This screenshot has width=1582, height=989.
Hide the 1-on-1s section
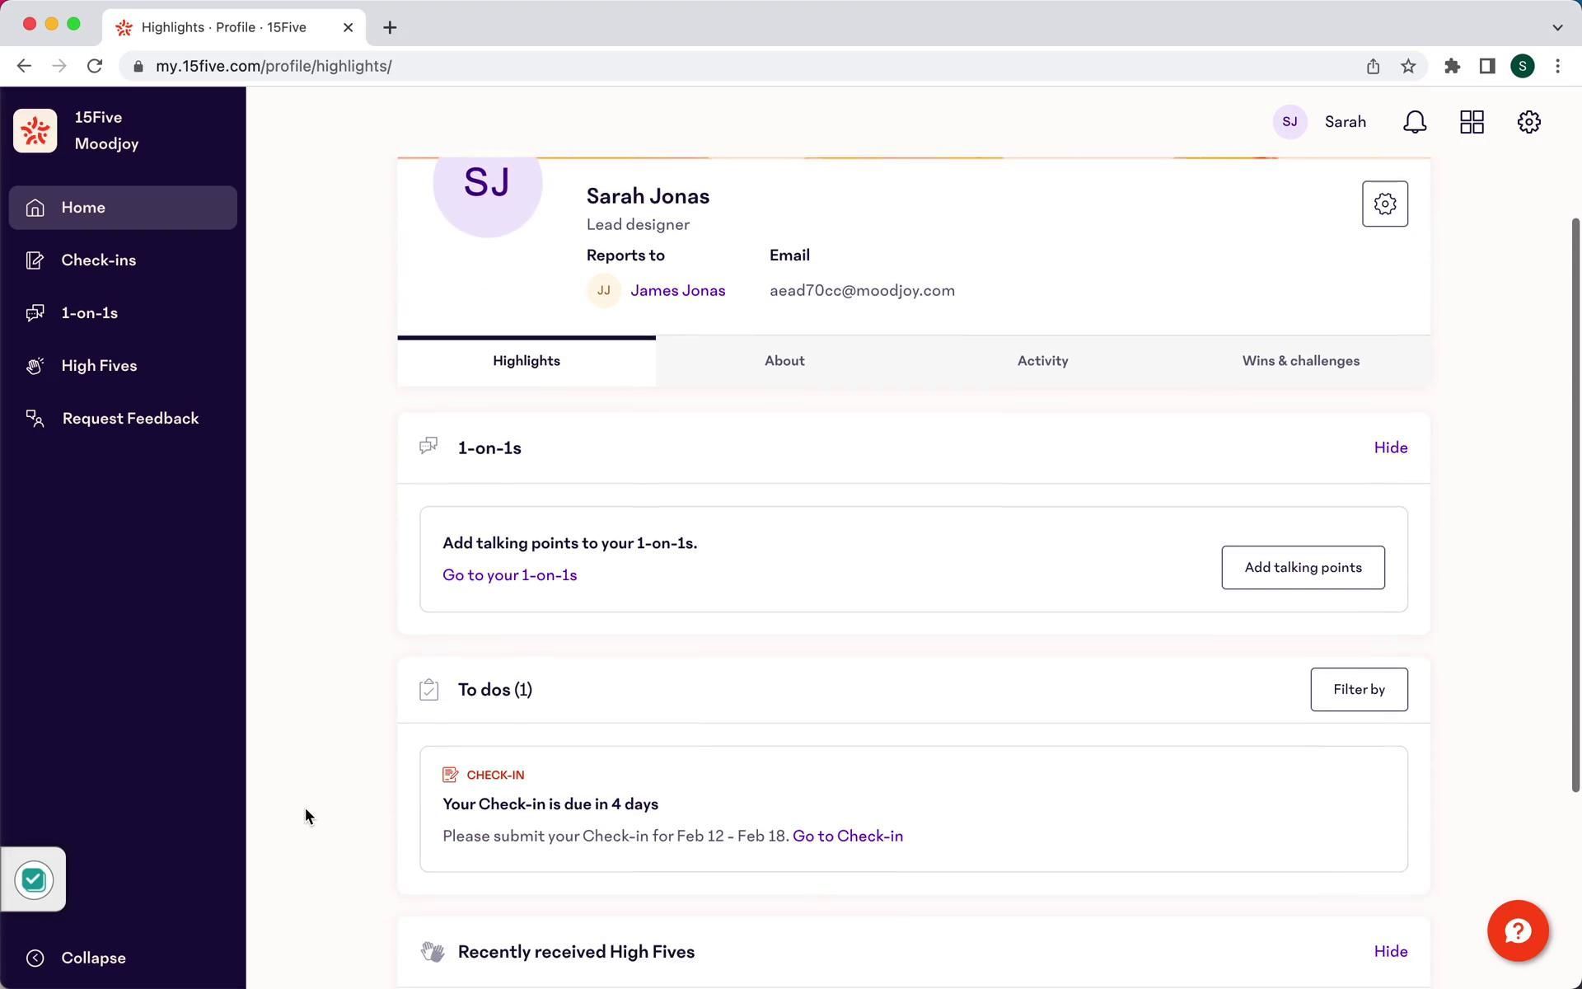click(x=1390, y=448)
